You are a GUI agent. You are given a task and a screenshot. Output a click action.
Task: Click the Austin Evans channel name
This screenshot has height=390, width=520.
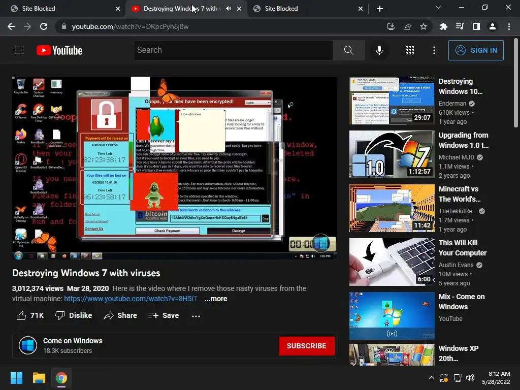coord(456,265)
